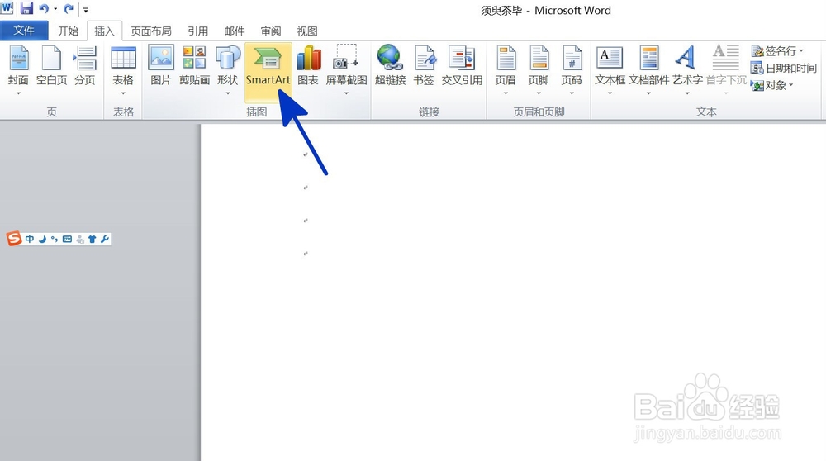Add a bookmark (书签)
This screenshot has width=826, height=461.
pos(424,66)
